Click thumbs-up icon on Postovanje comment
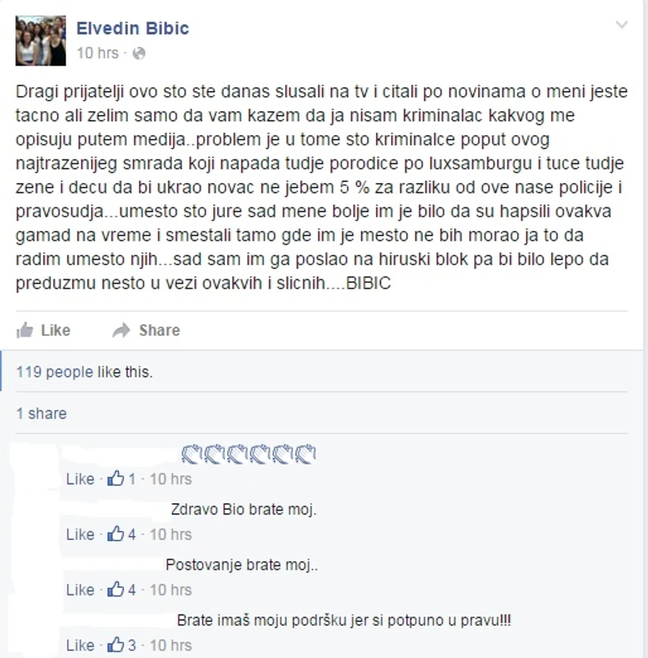The height and width of the screenshot is (658, 648). coord(115,589)
